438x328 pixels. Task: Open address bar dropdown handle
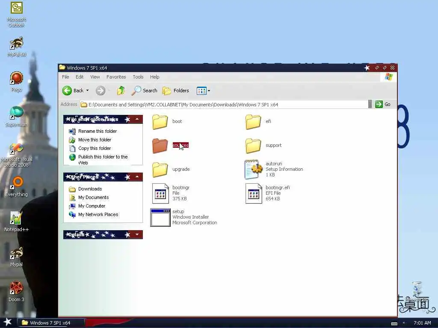(370, 104)
